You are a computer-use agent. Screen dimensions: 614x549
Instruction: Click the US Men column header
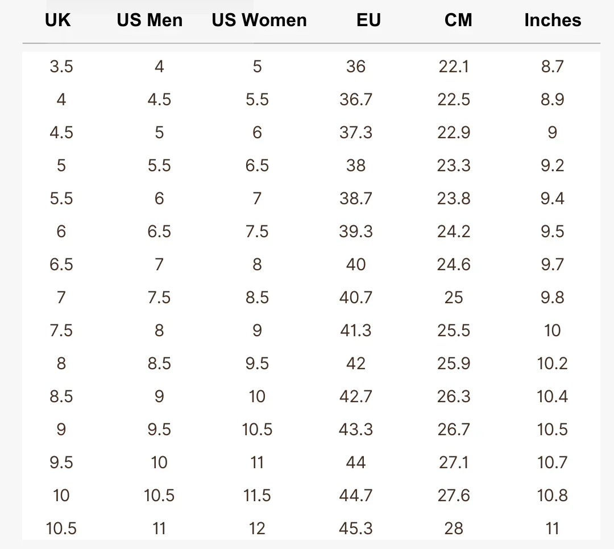point(150,20)
